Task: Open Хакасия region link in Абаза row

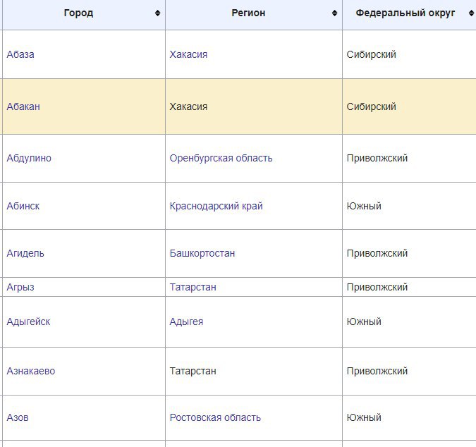Action: [188, 55]
